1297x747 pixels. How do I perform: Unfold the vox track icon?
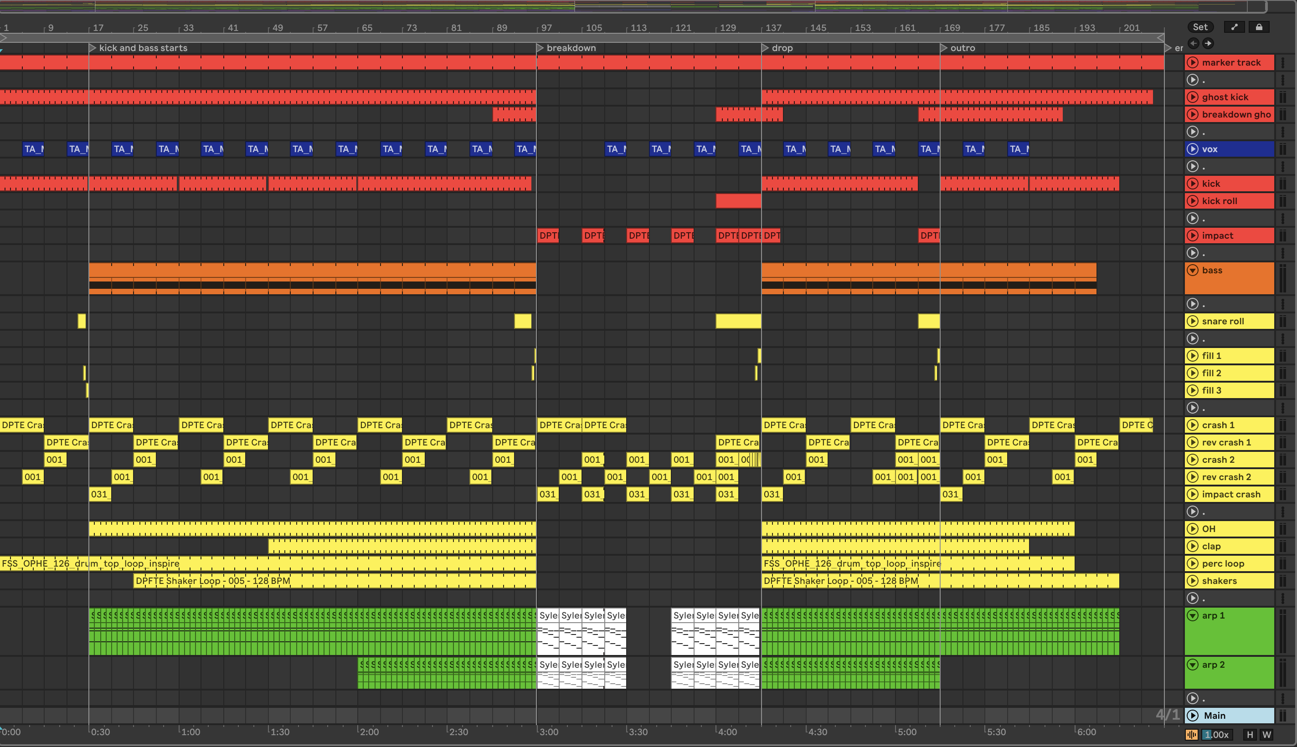pyautogui.click(x=1193, y=149)
